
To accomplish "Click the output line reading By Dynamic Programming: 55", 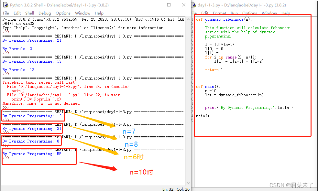I will point(32,154).
